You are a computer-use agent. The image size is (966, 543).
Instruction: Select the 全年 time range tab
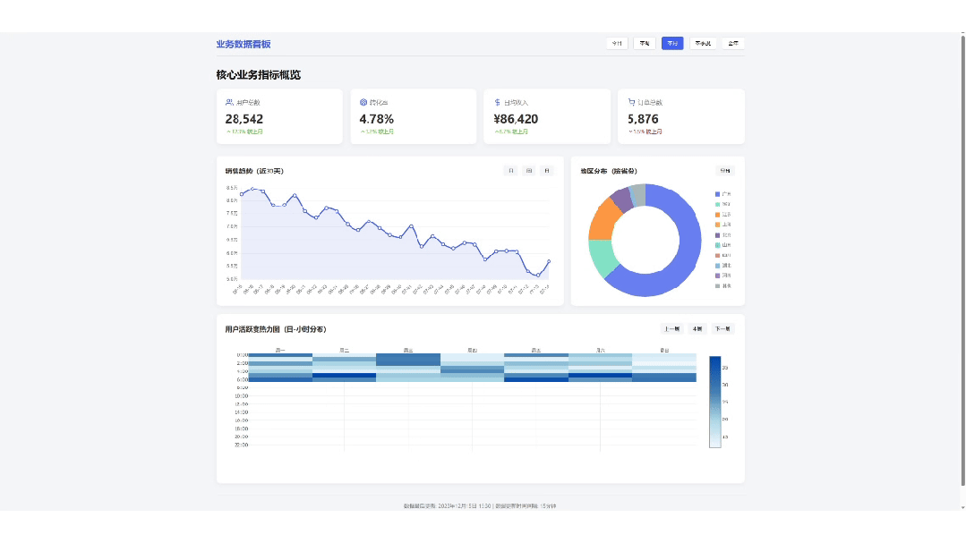732,43
